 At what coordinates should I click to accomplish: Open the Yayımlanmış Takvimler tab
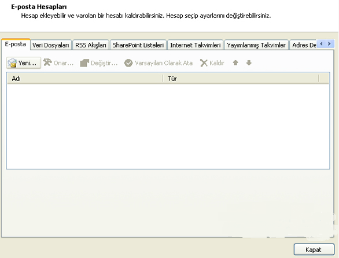(256, 45)
